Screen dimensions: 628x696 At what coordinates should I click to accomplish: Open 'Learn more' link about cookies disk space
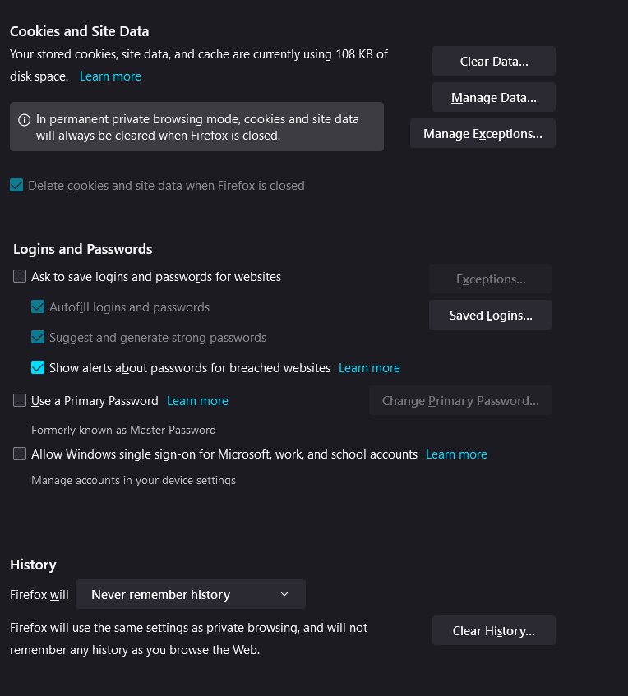click(x=110, y=76)
